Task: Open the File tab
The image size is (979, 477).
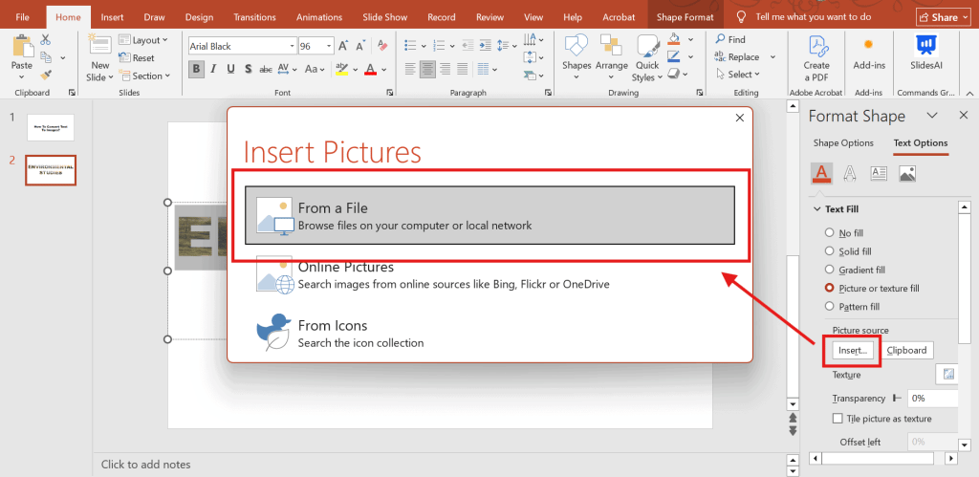Action: click(23, 17)
